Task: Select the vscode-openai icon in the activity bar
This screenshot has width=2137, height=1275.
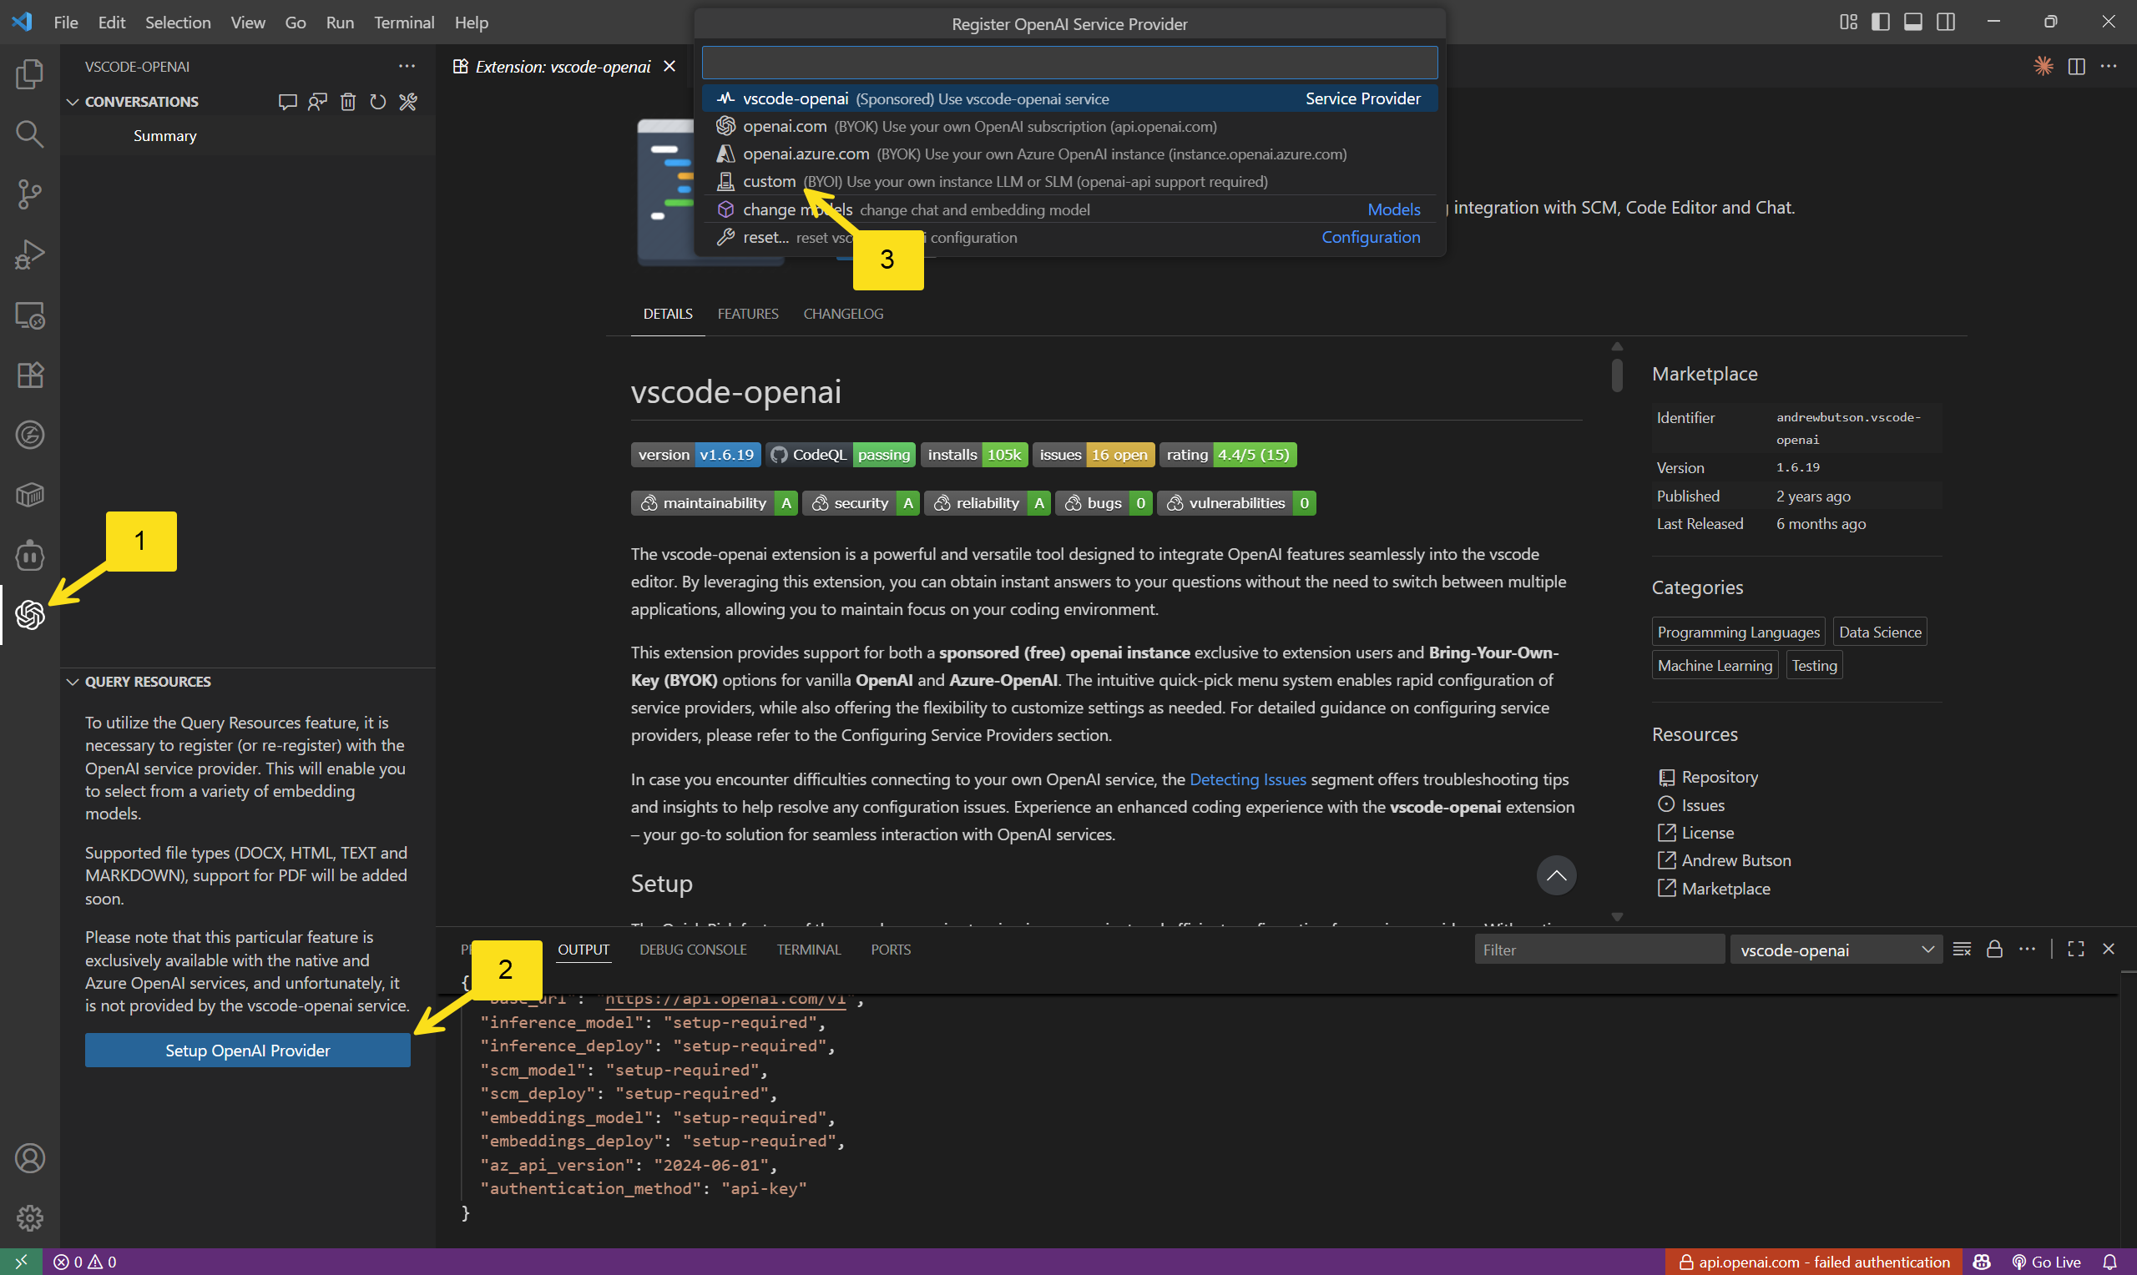Action: click(30, 614)
